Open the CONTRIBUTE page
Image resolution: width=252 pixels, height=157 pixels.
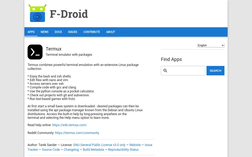[x=92, y=32]
